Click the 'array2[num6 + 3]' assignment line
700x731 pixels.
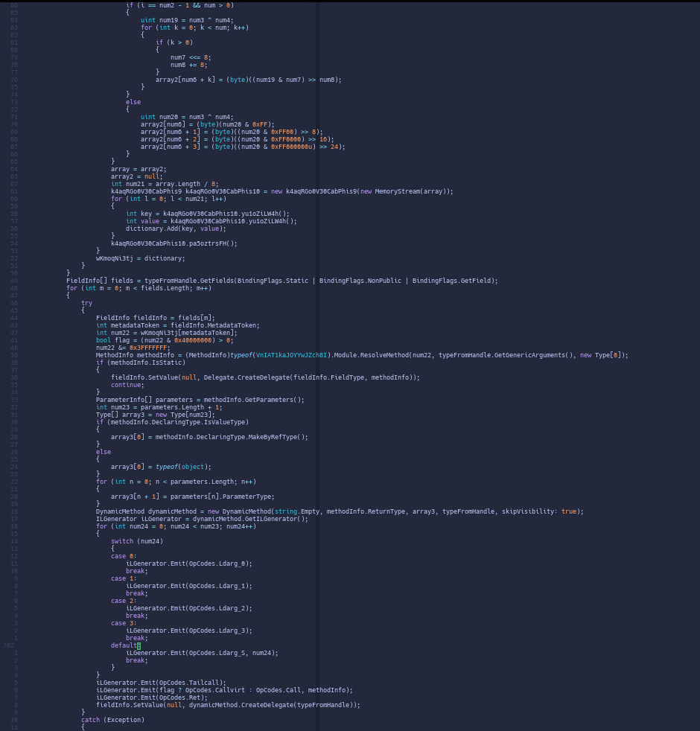pos(243,147)
